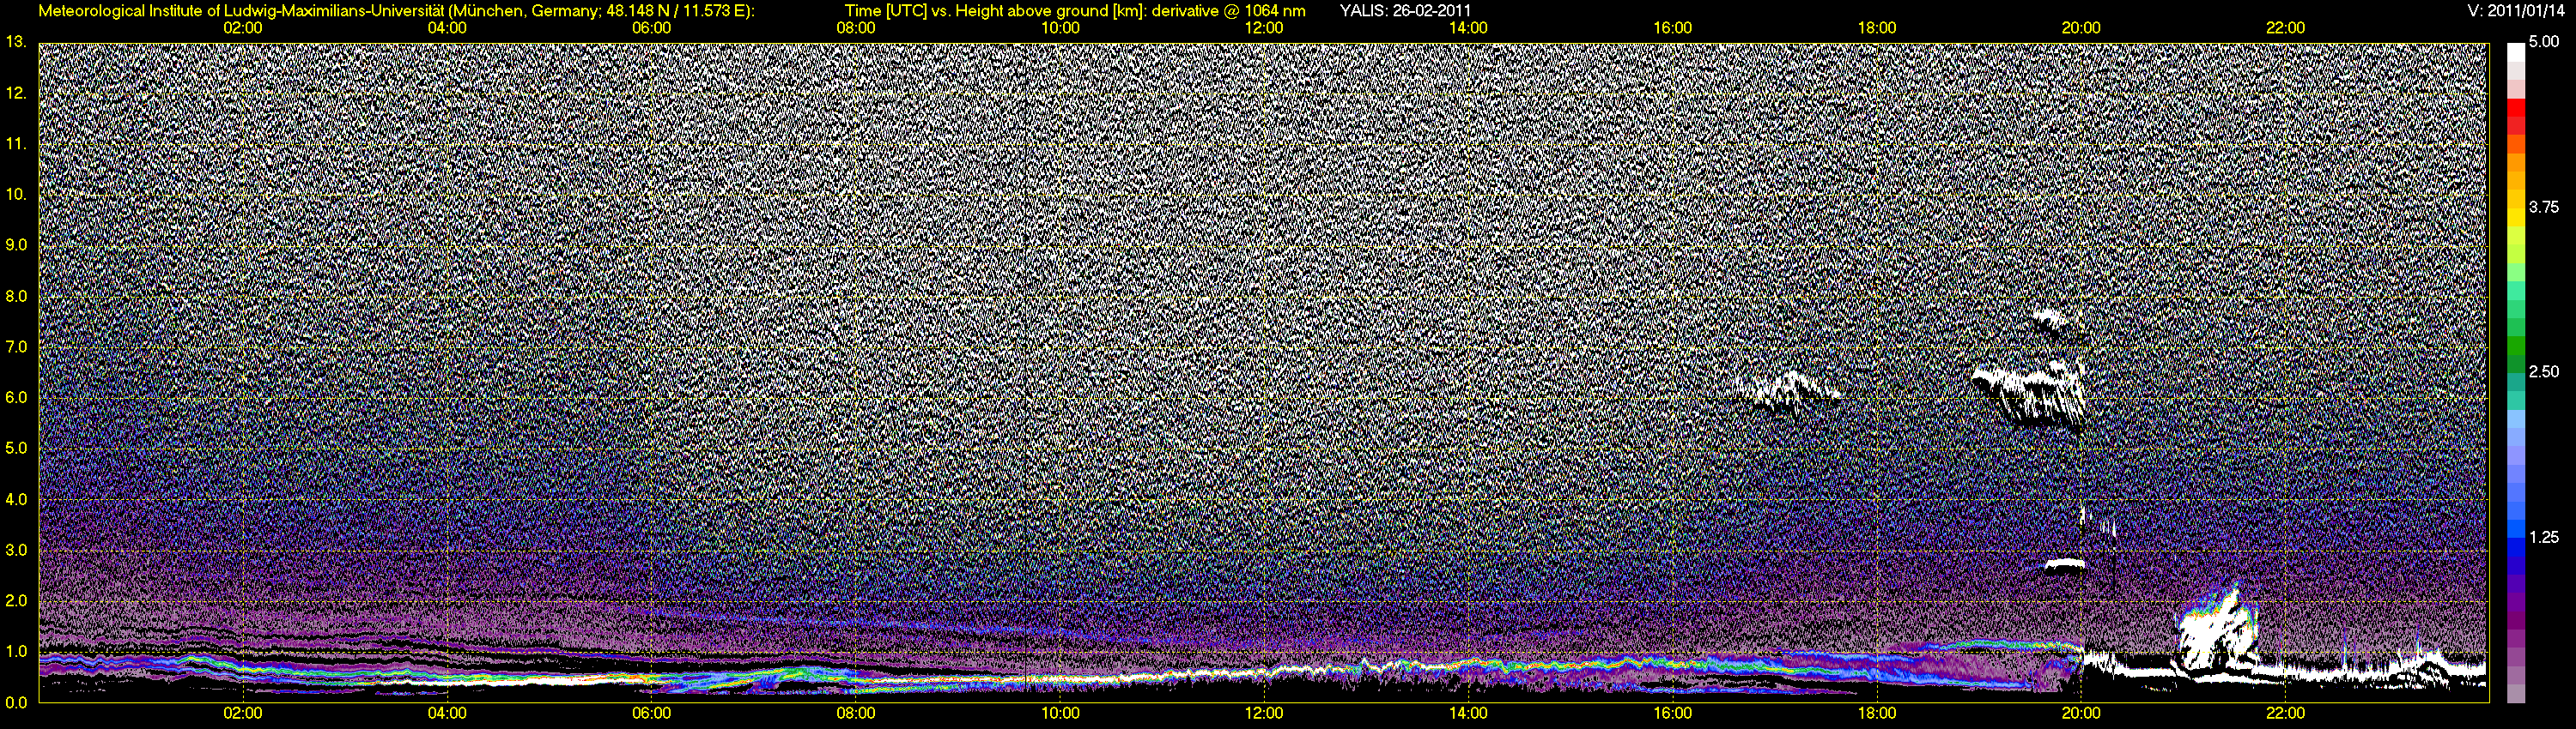This screenshot has width=2576, height=729.
Task: Click the 16:00 label on the bottom axis
Action: (x=1673, y=713)
